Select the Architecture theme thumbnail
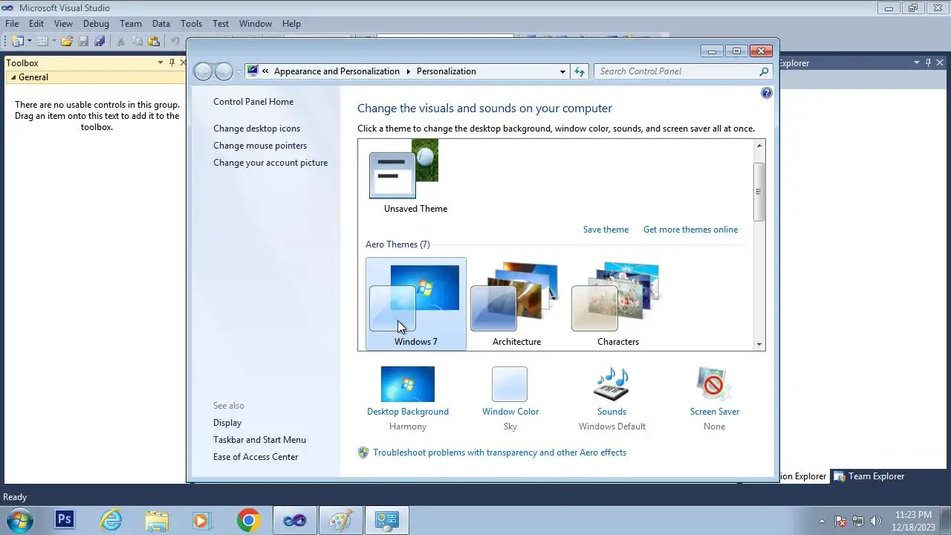Screen dimensions: 951x535 516,304
